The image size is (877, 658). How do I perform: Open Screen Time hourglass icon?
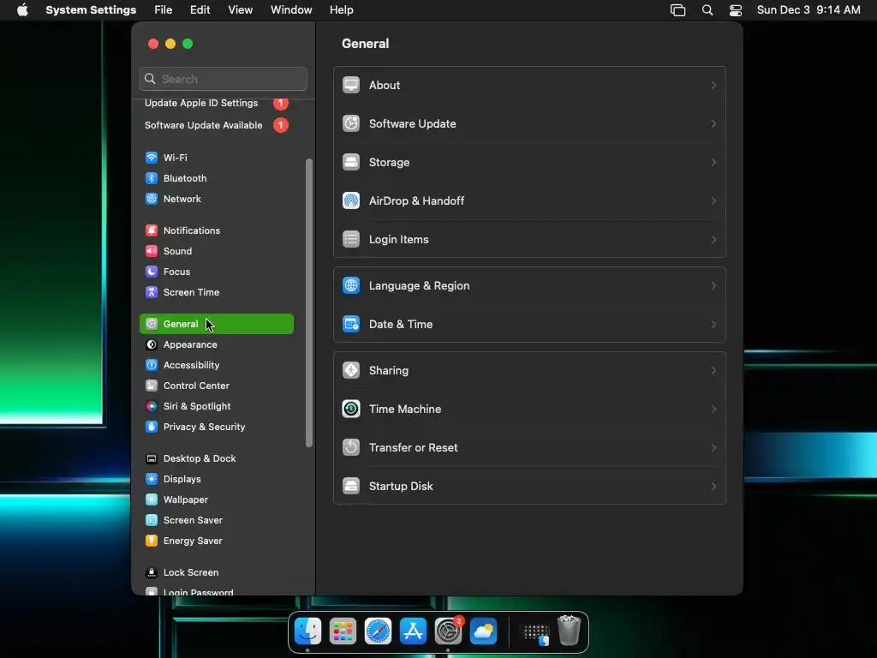coord(151,293)
